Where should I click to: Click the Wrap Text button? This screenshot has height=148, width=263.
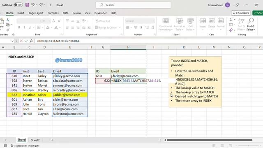(103, 21)
